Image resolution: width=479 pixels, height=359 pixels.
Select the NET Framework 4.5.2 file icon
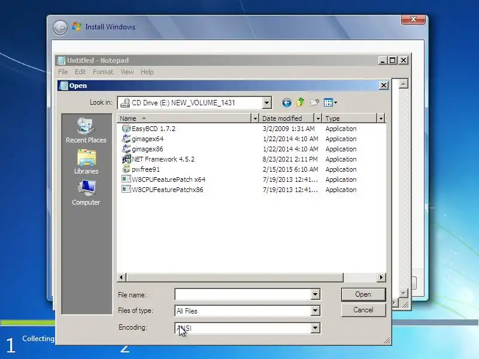click(126, 159)
